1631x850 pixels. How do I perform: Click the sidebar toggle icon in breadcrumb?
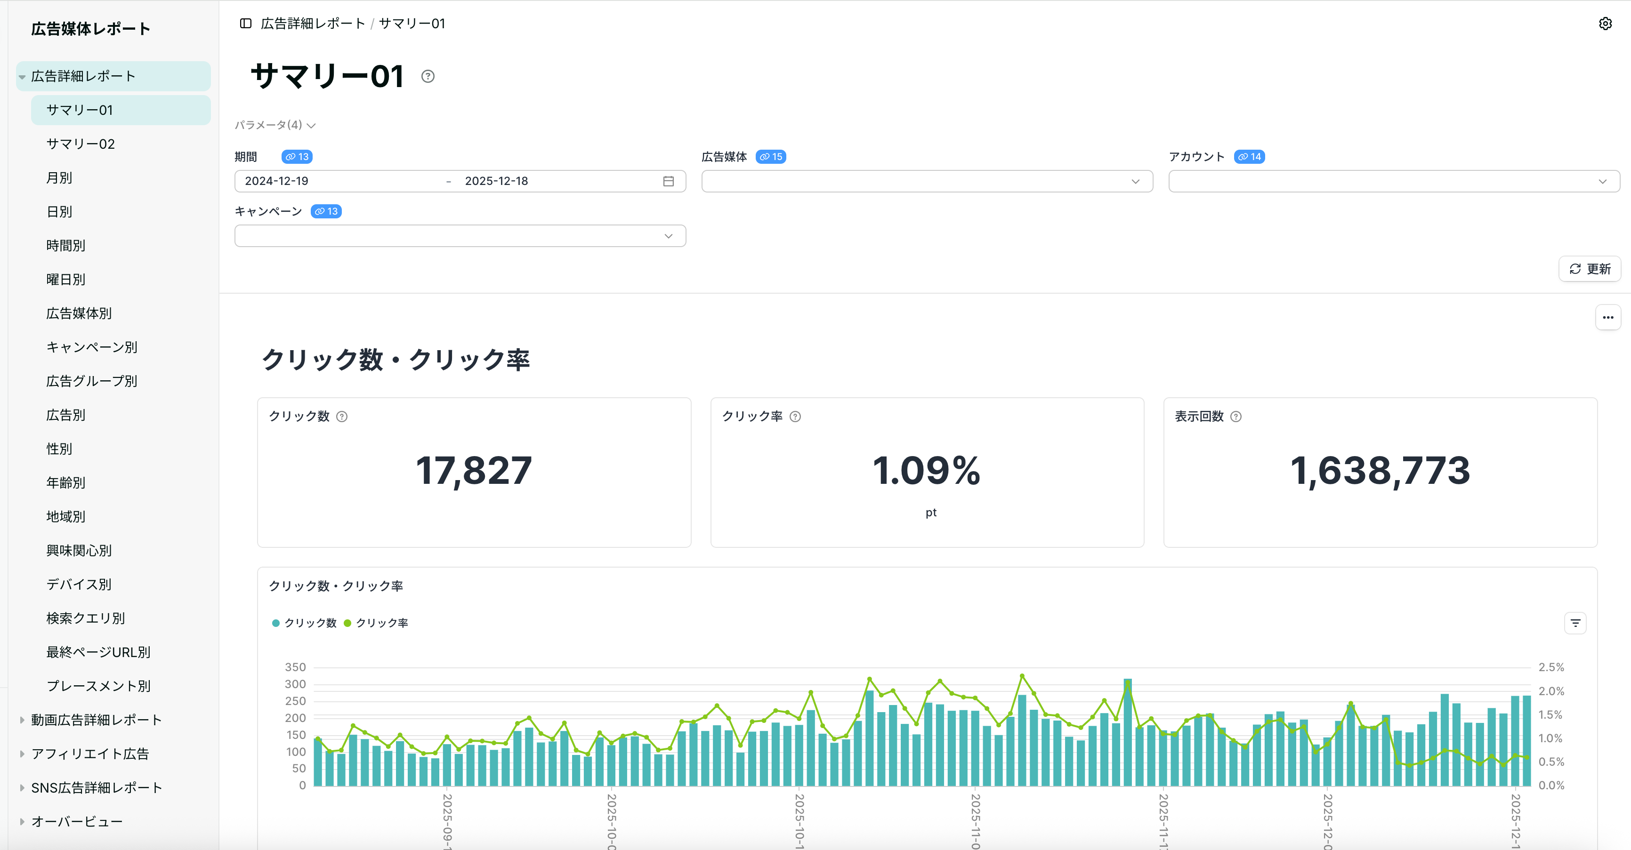click(x=246, y=24)
